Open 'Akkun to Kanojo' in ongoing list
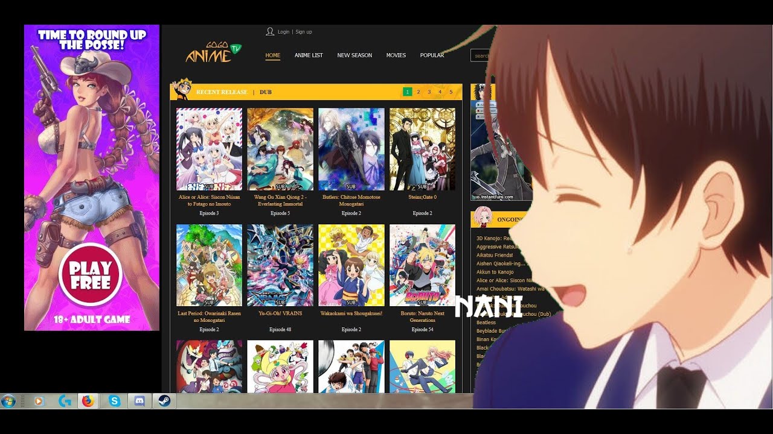Screen dimensions: 773x434 tap(495, 272)
